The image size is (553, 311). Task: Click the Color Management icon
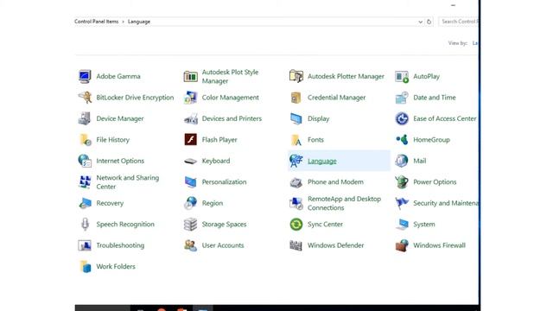coord(190,98)
